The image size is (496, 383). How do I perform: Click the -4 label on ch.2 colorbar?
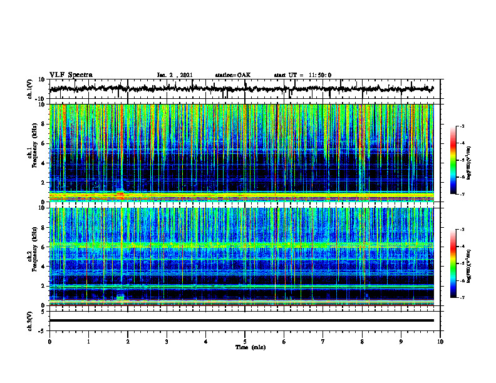(462, 247)
